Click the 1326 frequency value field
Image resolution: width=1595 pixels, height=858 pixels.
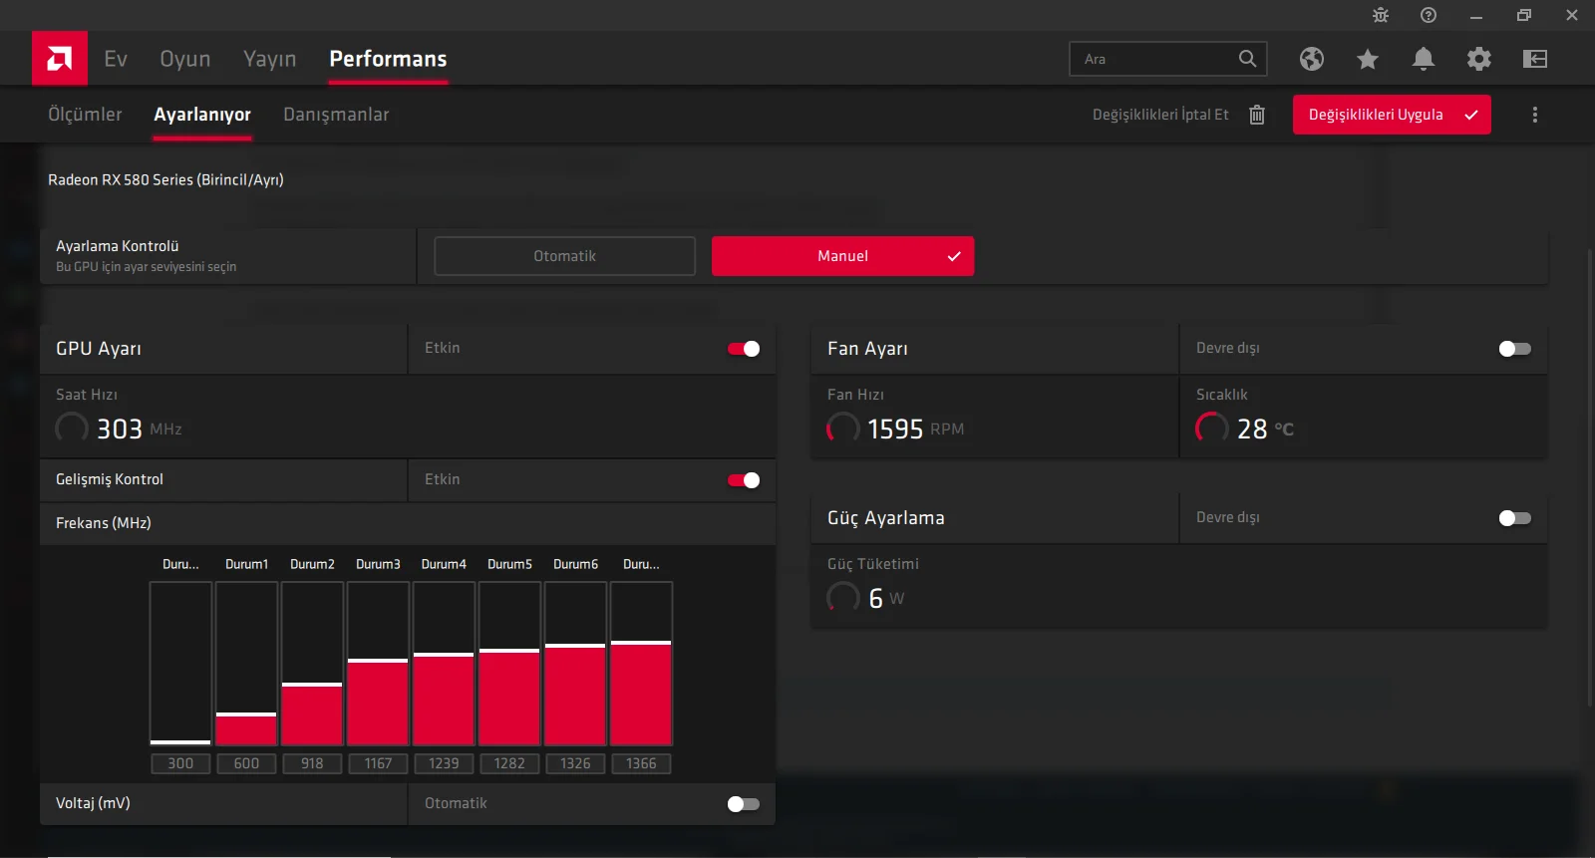click(x=575, y=763)
